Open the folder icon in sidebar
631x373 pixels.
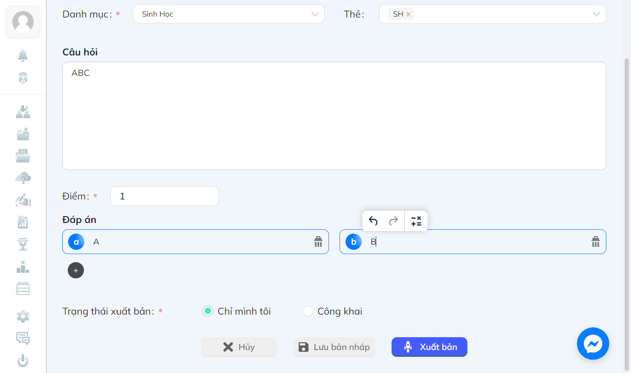tap(23, 134)
